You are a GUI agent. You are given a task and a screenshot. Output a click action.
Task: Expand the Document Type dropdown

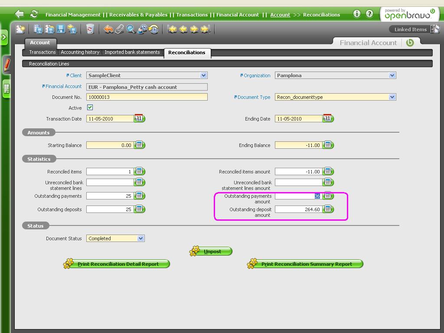point(392,97)
